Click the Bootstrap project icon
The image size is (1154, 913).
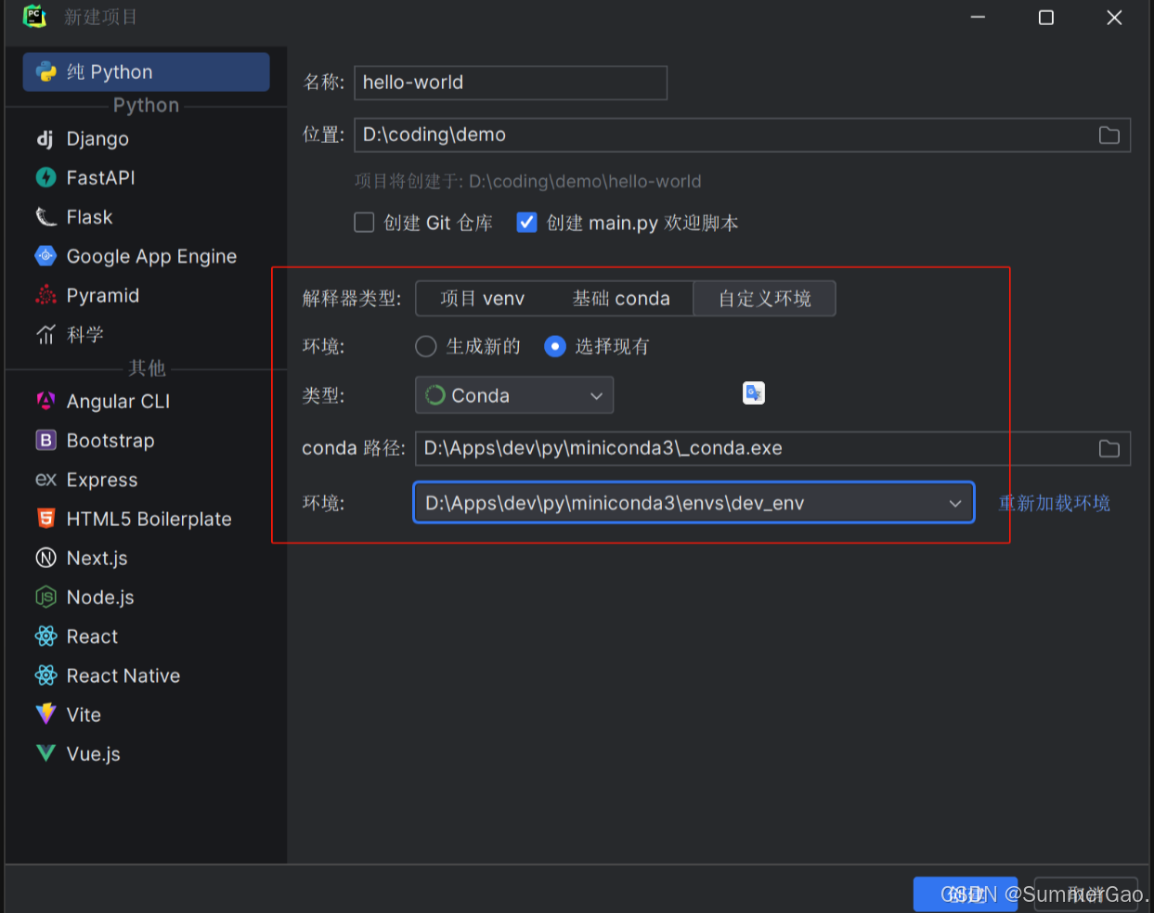click(45, 440)
